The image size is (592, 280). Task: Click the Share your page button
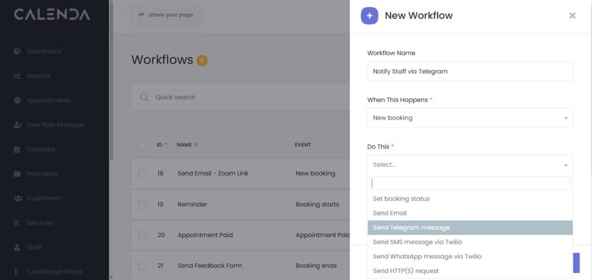click(x=166, y=15)
